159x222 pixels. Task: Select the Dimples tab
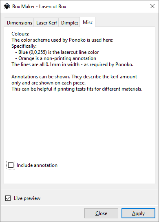[70, 23]
